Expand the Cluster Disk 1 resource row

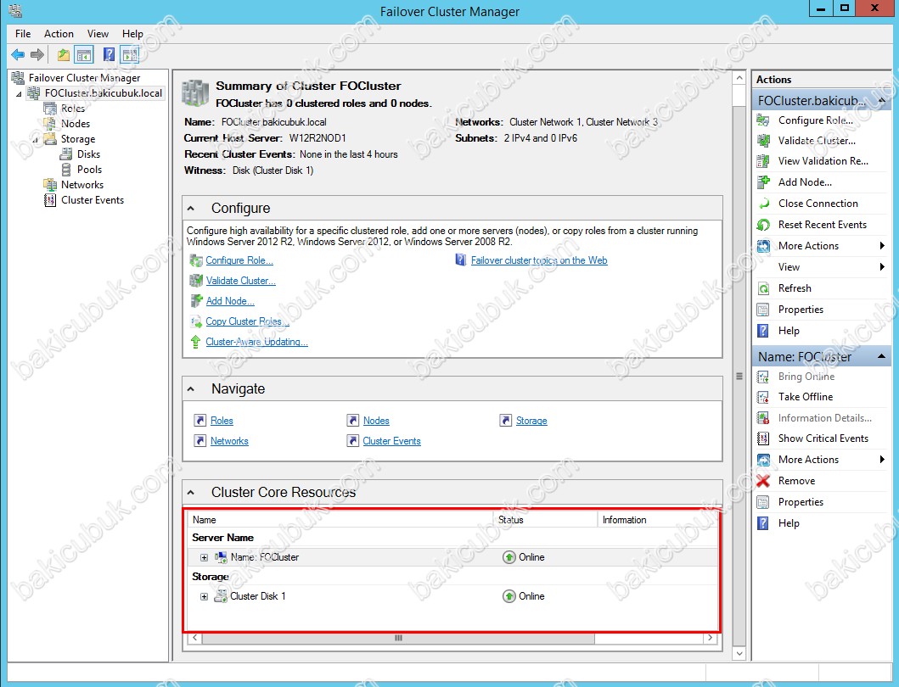pos(204,596)
